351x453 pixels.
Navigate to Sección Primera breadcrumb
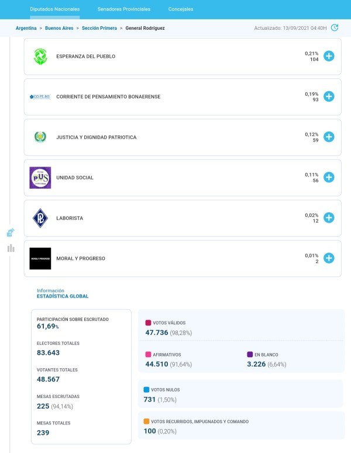coord(99,28)
